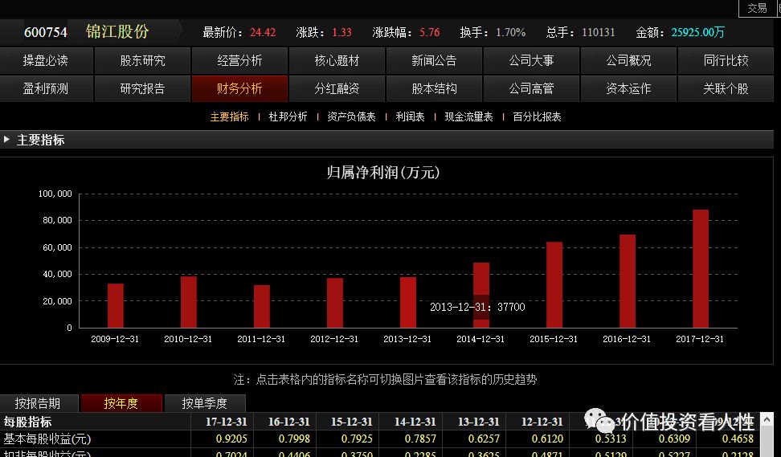Click the 杜邦分析 link
Screen dimensions: 781x457
(288, 117)
